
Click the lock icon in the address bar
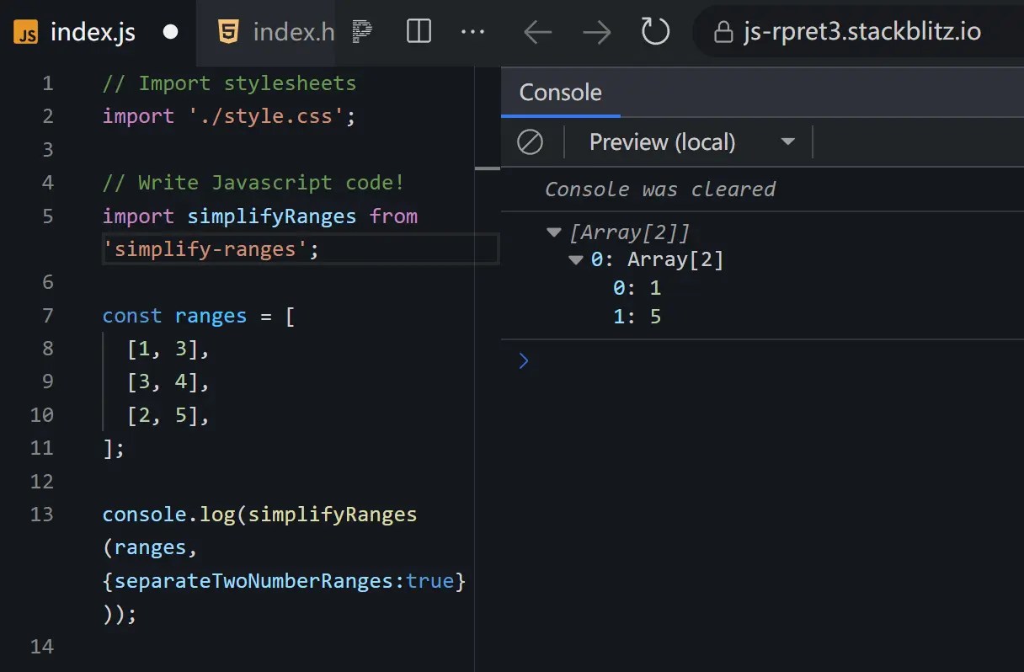(725, 31)
